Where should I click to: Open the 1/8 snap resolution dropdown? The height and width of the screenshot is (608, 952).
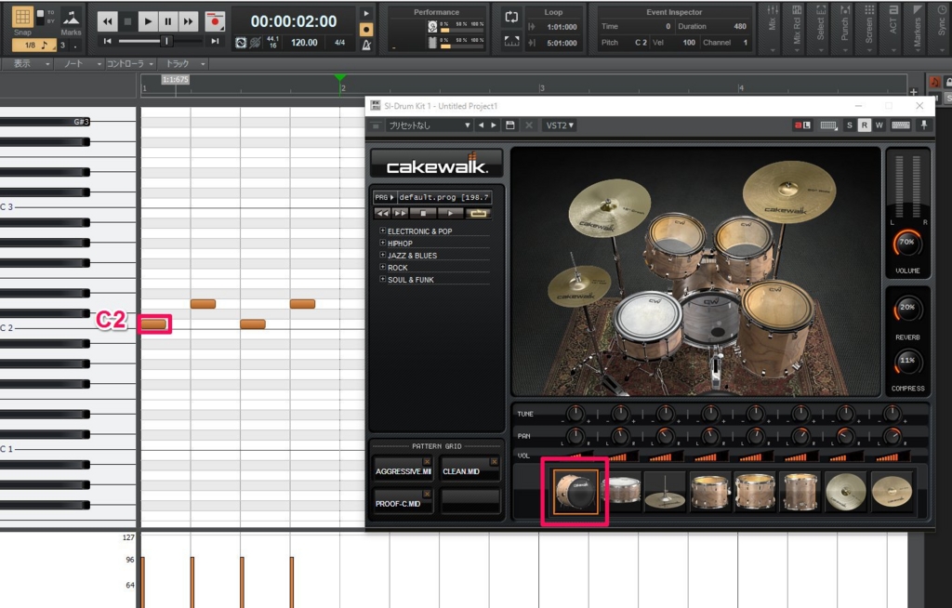[x=34, y=45]
